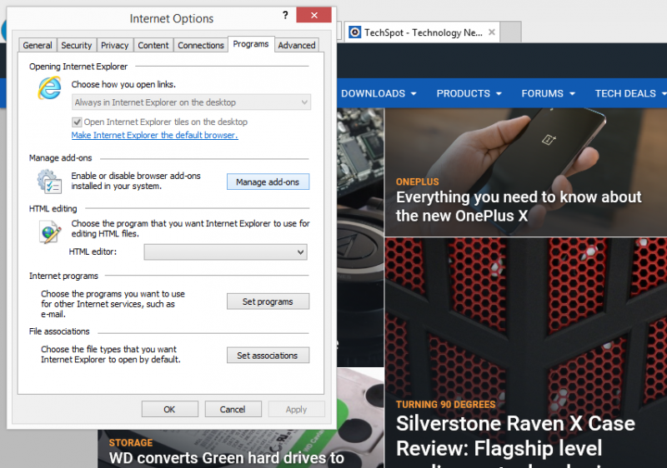Switch to the Advanced tab
The image size is (667, 468).
click(x=297, y=45)
